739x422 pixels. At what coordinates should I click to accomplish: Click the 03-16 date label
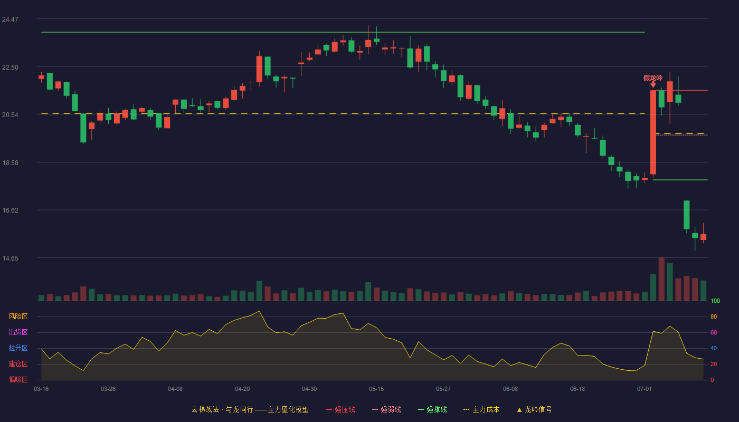[41, 389]
